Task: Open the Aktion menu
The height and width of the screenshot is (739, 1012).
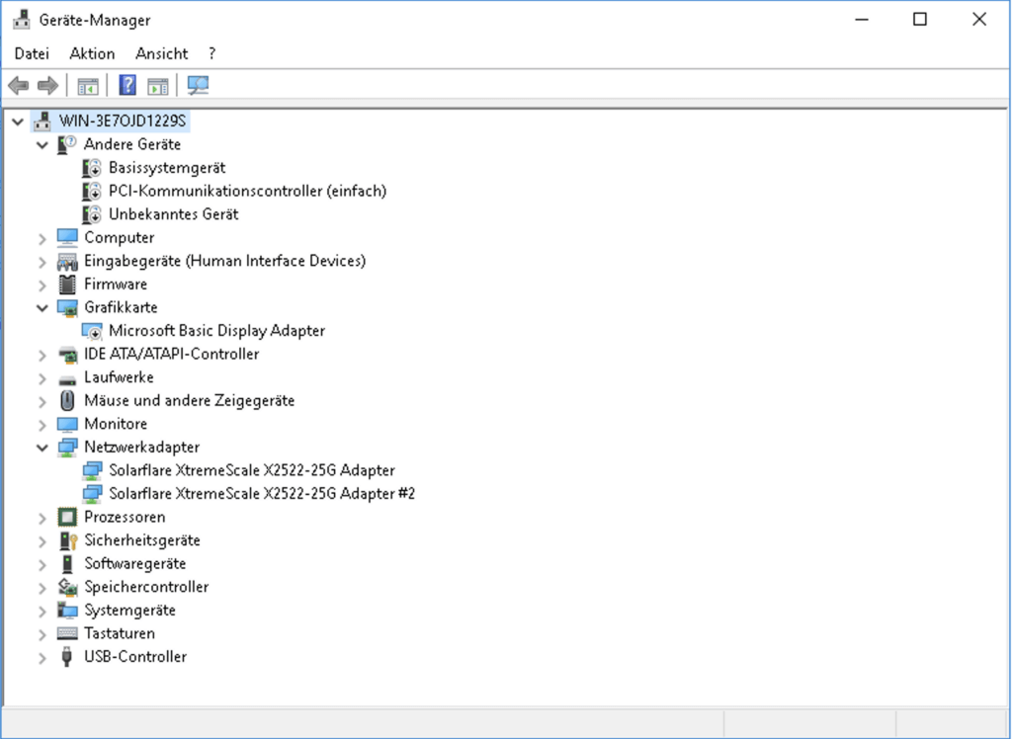Action: [92, 53]
